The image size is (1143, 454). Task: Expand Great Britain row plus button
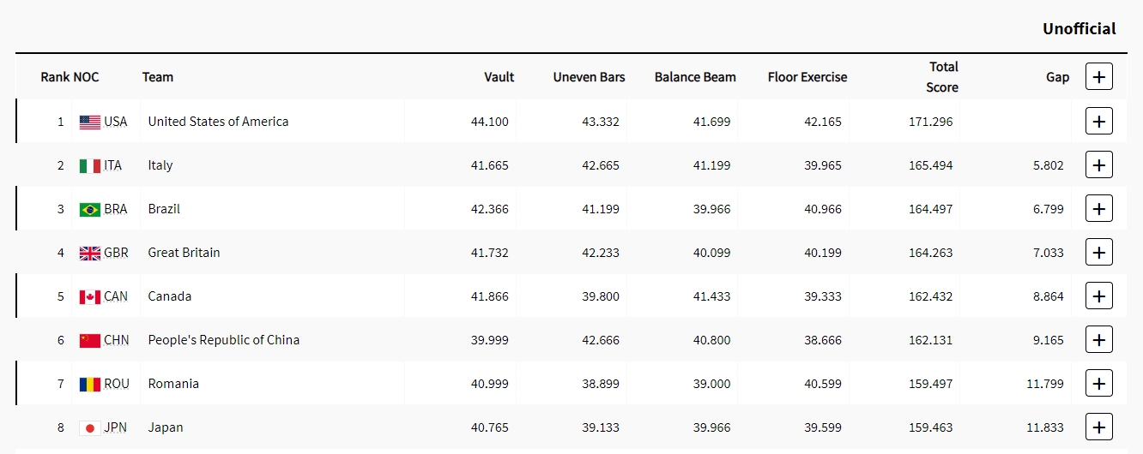click(1099, 253)
